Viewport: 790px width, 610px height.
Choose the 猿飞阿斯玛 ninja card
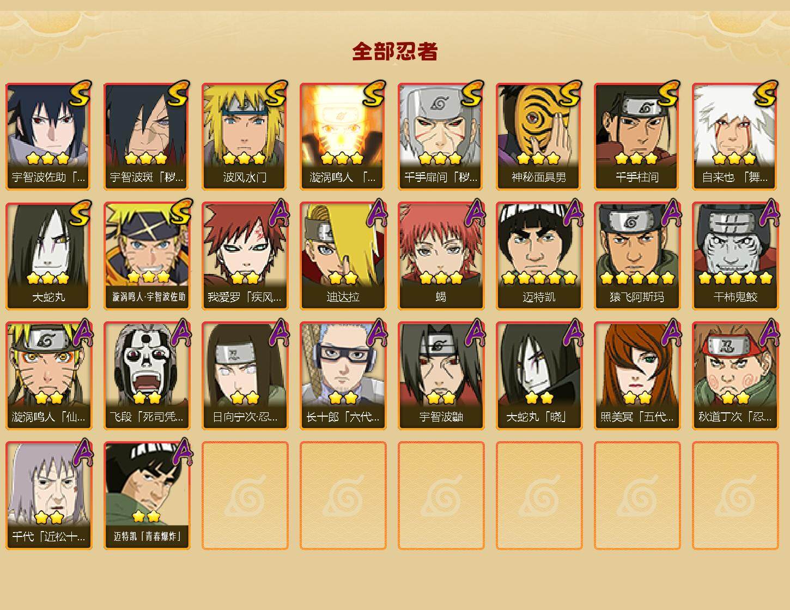pos(637,256)
